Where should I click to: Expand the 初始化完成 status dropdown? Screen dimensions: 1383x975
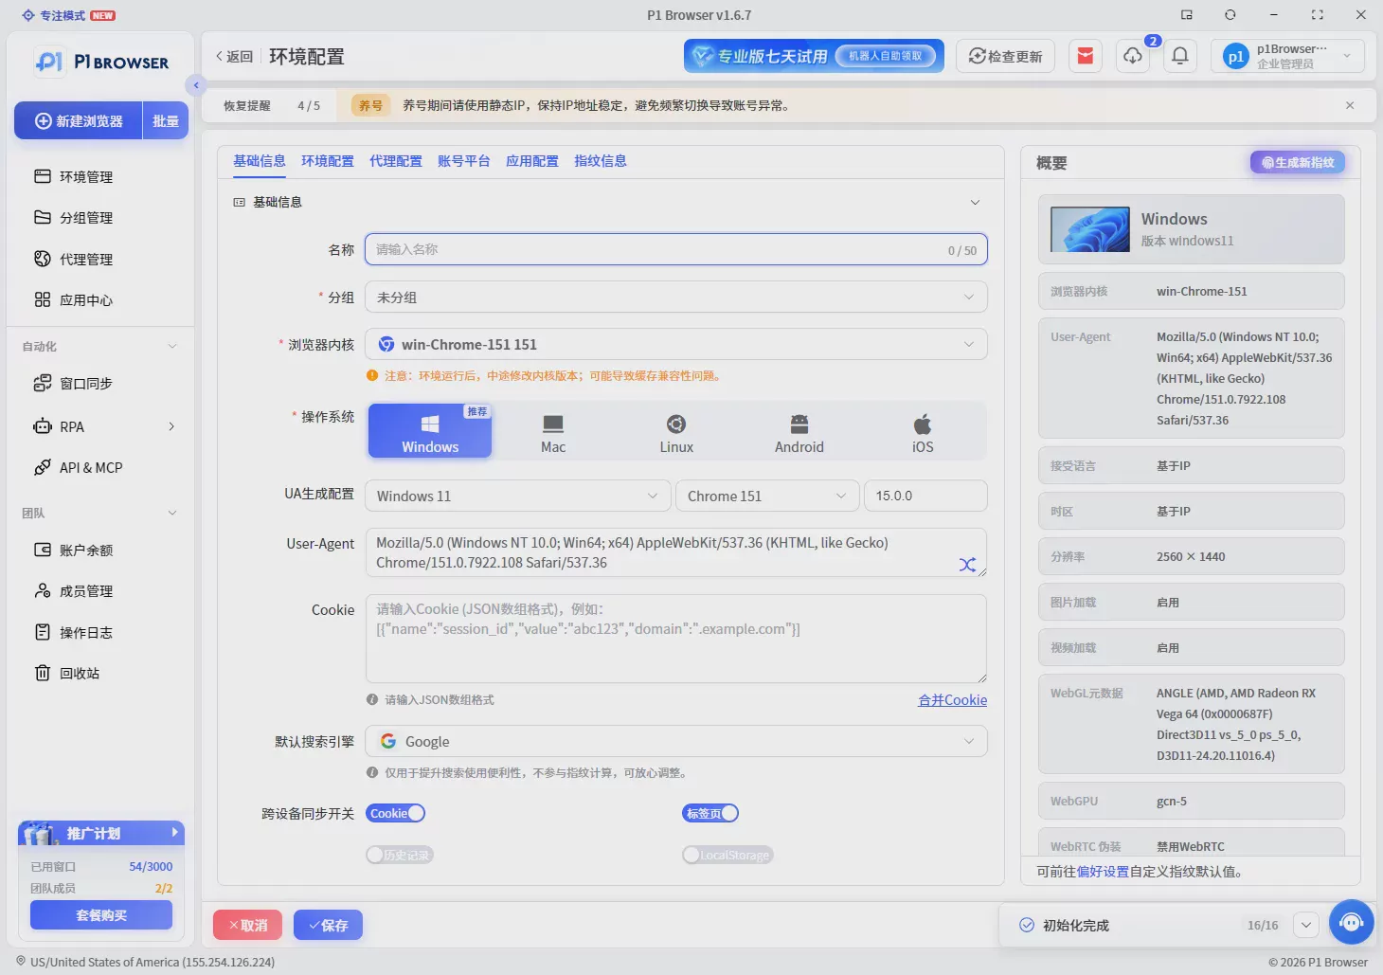1305,925
